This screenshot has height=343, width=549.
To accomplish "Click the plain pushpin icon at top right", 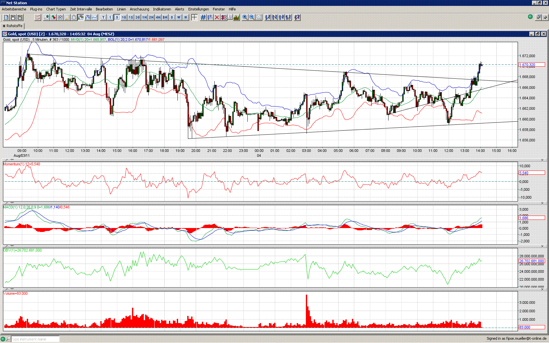I will tap(545, 17).
